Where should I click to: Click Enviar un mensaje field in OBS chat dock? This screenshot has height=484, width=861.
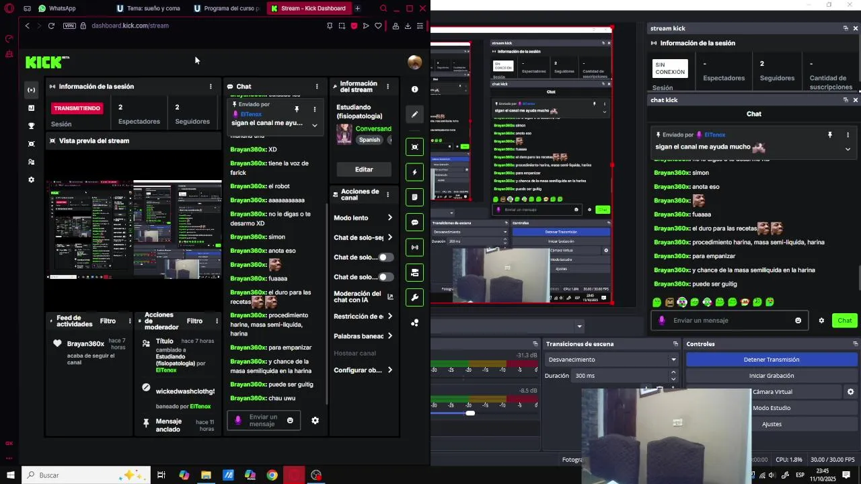click(731, 321)
